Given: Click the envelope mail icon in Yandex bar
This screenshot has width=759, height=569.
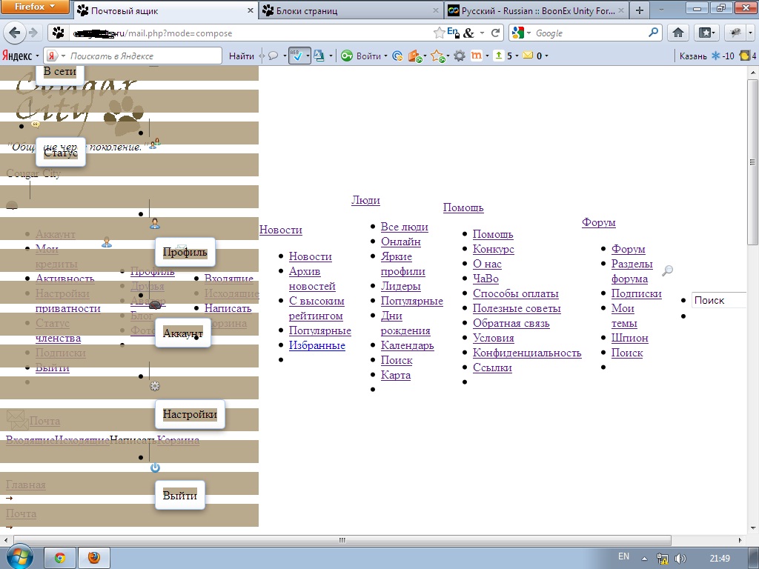Looking at the screenshot, I should tap(528, 56).
